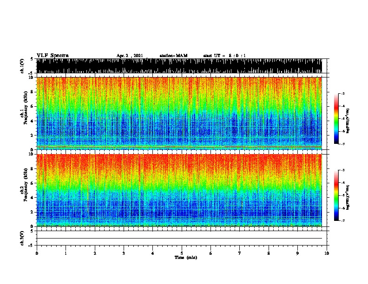The width and height of the screenshot is (368, 284).
Task: Click the ch.2 spectrogram color scale bar
Action: pos(336,195)
